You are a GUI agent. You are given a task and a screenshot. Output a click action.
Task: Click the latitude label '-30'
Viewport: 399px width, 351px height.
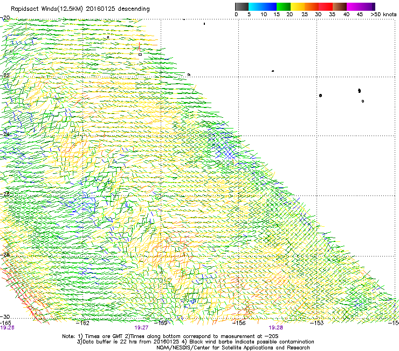(x=5, y=316)
